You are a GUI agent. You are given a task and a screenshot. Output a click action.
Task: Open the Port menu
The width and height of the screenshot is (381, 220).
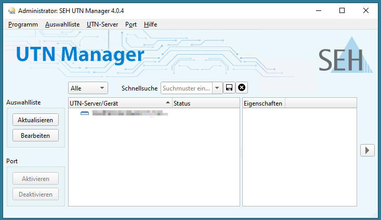point(131,24)
